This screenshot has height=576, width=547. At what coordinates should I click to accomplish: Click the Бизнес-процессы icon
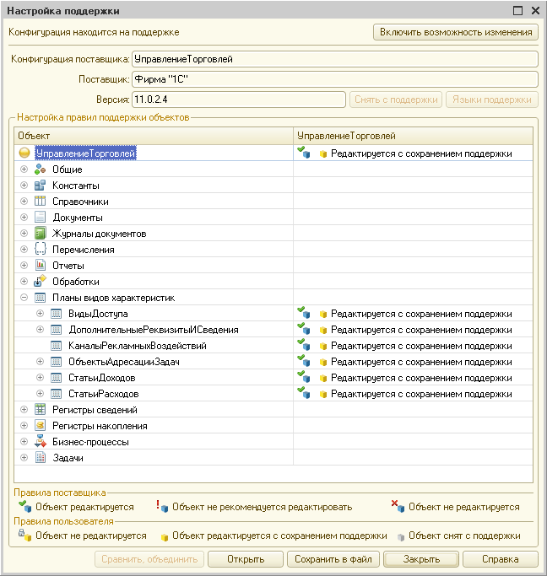[x=40, y=442]
